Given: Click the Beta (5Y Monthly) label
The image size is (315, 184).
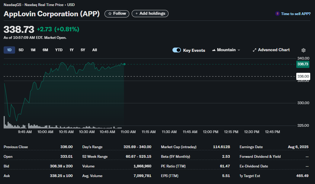Looking at the screenshot, I should [175, 157].
